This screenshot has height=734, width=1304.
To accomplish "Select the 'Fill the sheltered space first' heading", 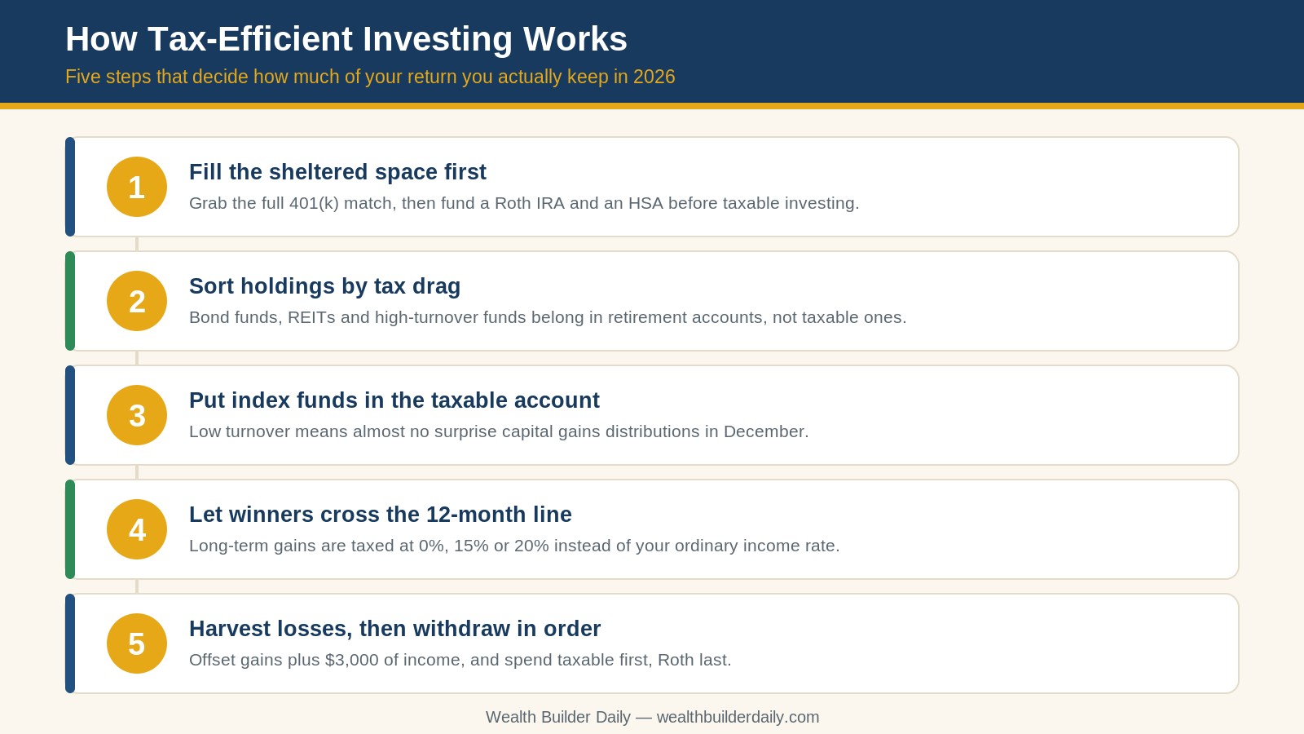I will click(x=337, y=172).
